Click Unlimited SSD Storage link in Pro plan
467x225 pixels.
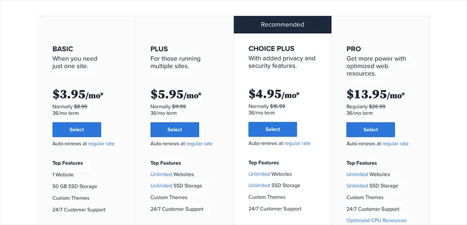(357, 186)
